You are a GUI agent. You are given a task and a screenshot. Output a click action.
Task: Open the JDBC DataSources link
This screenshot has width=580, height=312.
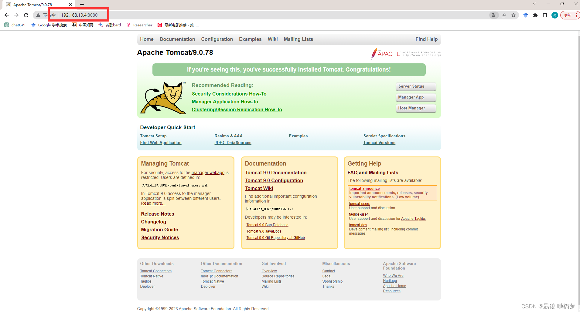pyautogui.click(x=233, y=143)
